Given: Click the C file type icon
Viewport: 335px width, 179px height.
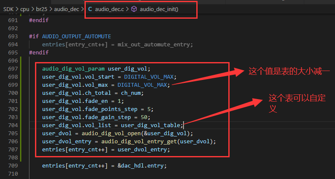Looking at the screenshot, I should coord(90,9).
